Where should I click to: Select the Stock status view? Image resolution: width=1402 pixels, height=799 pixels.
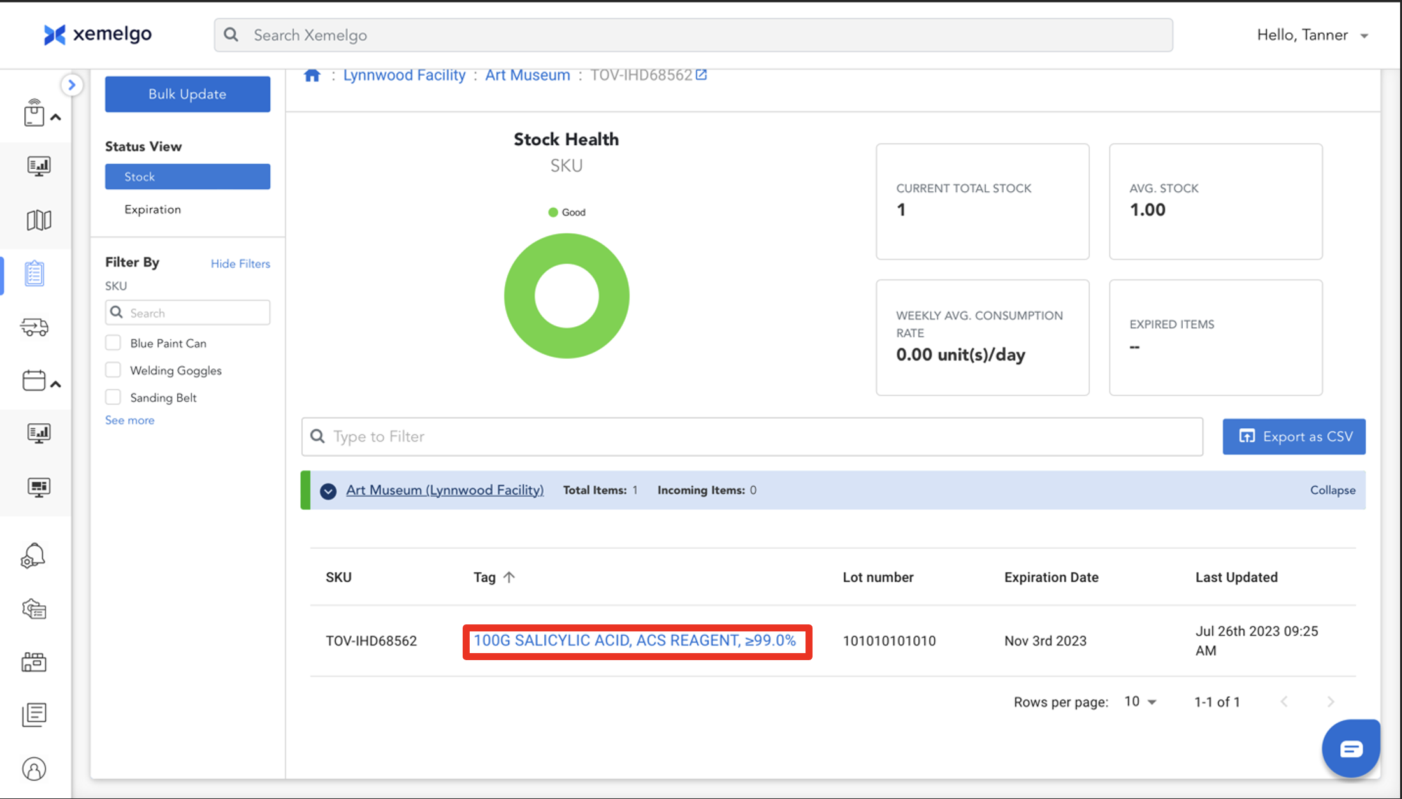point(187,176)
